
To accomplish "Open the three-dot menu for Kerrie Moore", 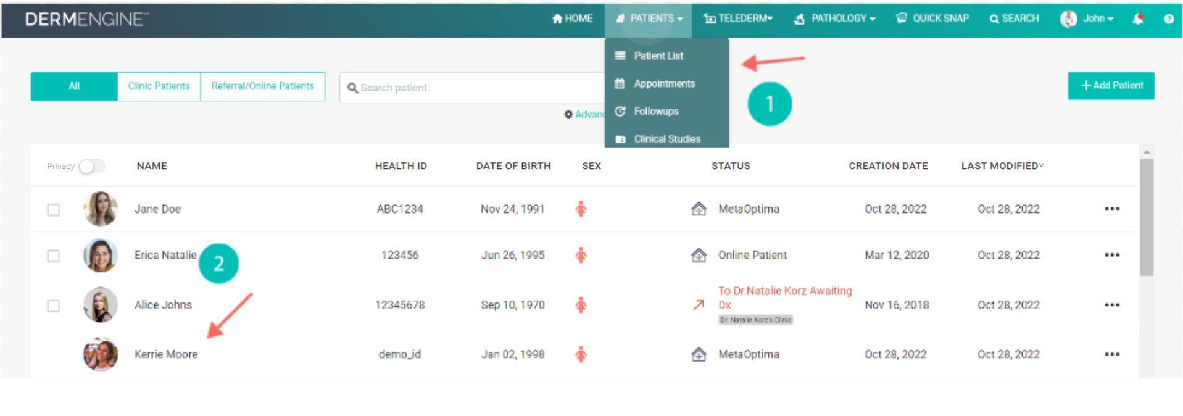I will (x=1111, y=354).
